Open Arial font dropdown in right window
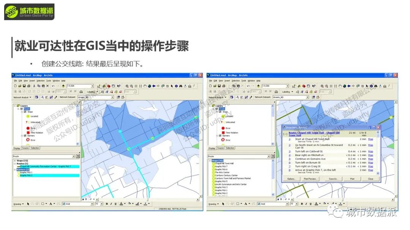410x230 pixels. tap(287, 204)
